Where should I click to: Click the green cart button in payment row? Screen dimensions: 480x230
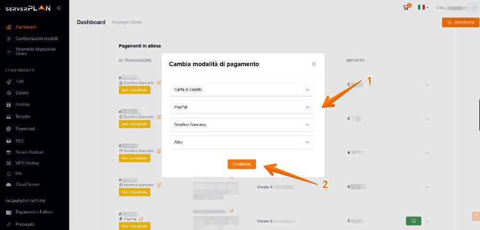point(413,220)
